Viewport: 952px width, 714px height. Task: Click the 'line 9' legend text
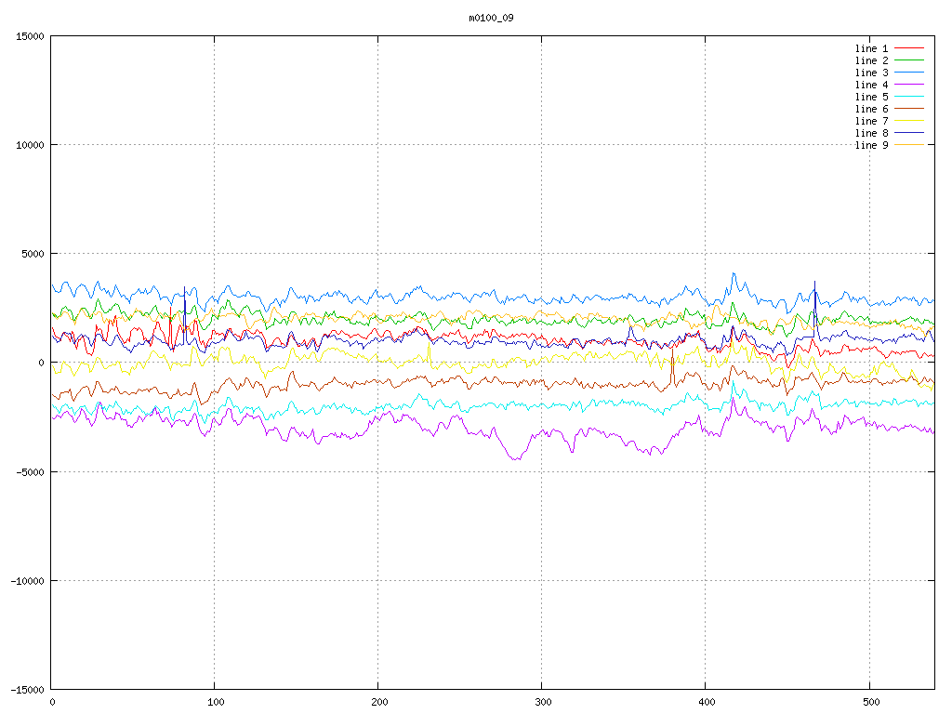871,145
